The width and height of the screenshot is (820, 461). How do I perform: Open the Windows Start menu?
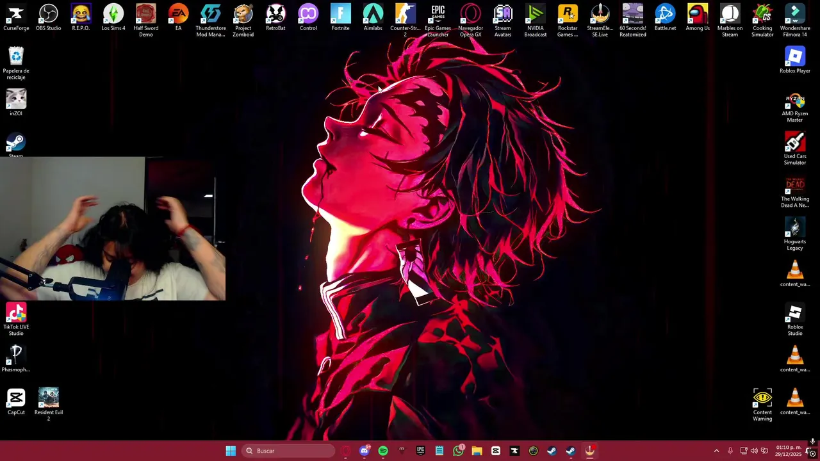(231, 451)
